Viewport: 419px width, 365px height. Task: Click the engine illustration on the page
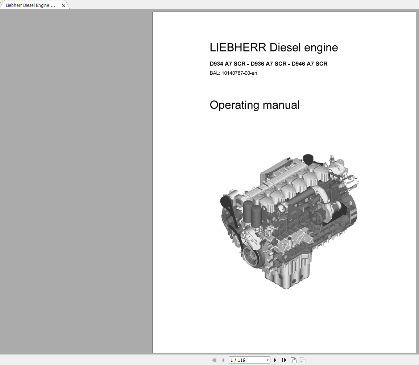pyautogui.click(x=289, y=221)
